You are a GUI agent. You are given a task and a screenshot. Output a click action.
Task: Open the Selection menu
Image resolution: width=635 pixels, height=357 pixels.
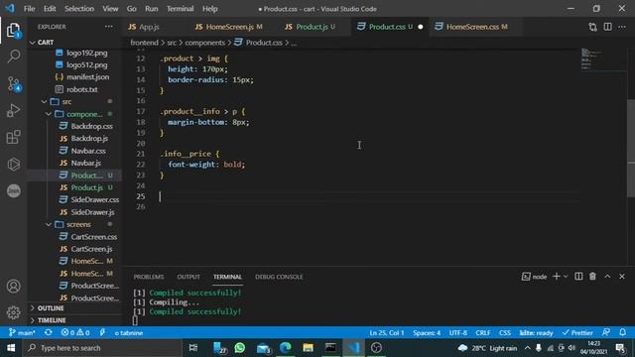(x=79, y=9)
